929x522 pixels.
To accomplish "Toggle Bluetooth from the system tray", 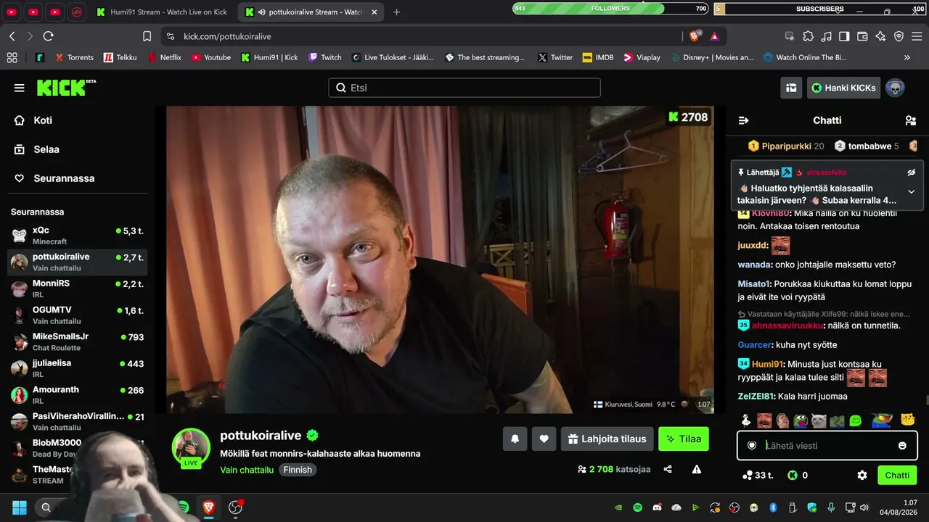I will 773,507.
